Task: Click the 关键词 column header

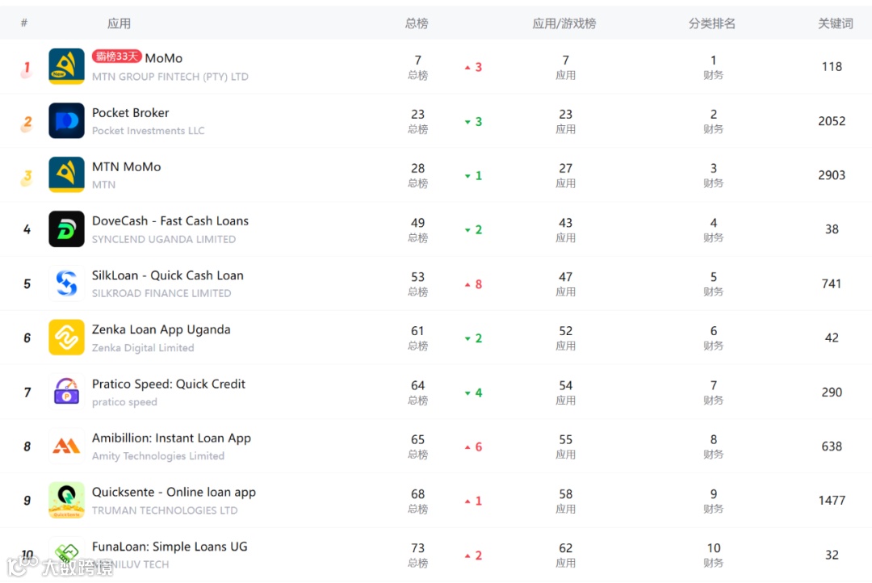Action: 836,23
